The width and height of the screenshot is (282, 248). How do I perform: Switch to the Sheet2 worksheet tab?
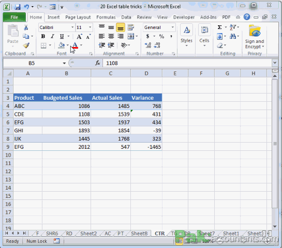tap(88, 234)
